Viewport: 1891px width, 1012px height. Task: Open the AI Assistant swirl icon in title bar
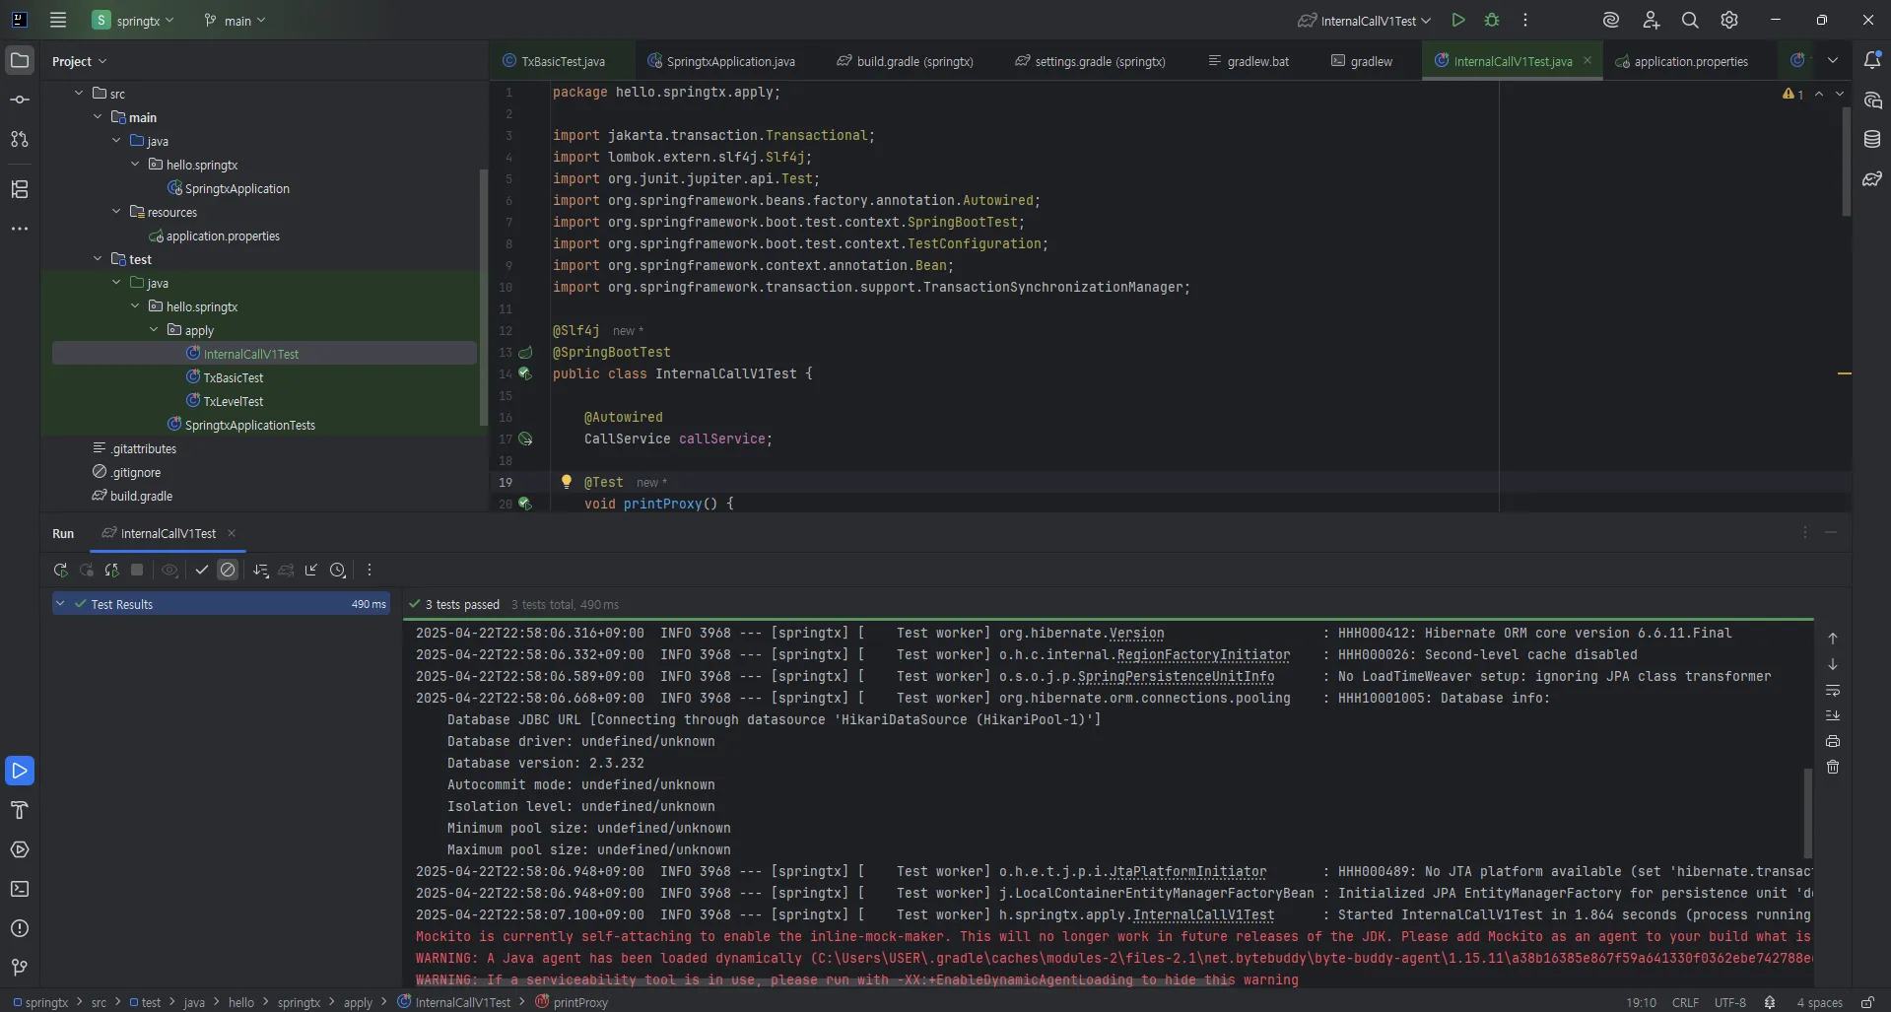coord(1611,20)
